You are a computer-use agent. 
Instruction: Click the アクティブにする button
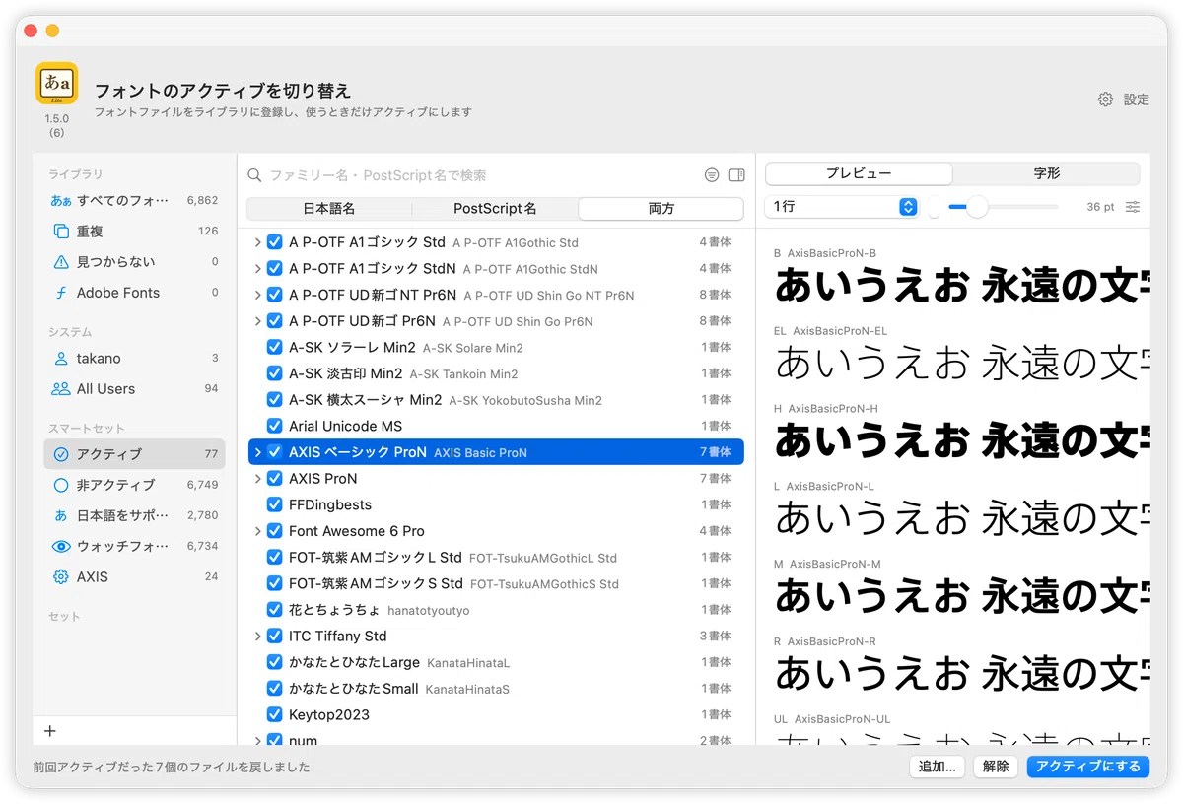[1088, 767]
